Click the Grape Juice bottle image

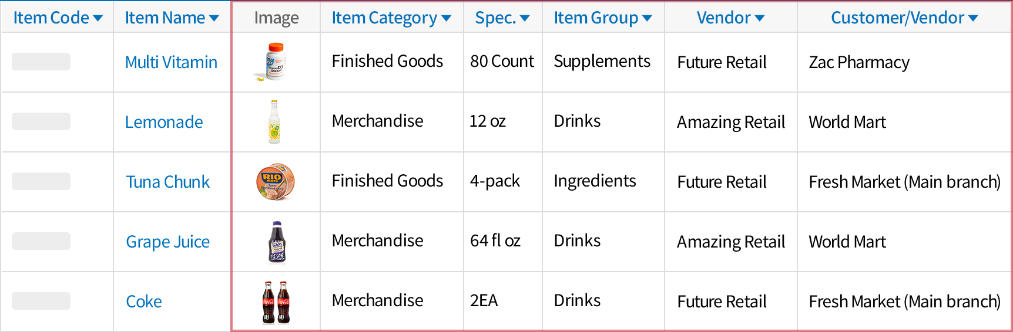tap(277, 242)
